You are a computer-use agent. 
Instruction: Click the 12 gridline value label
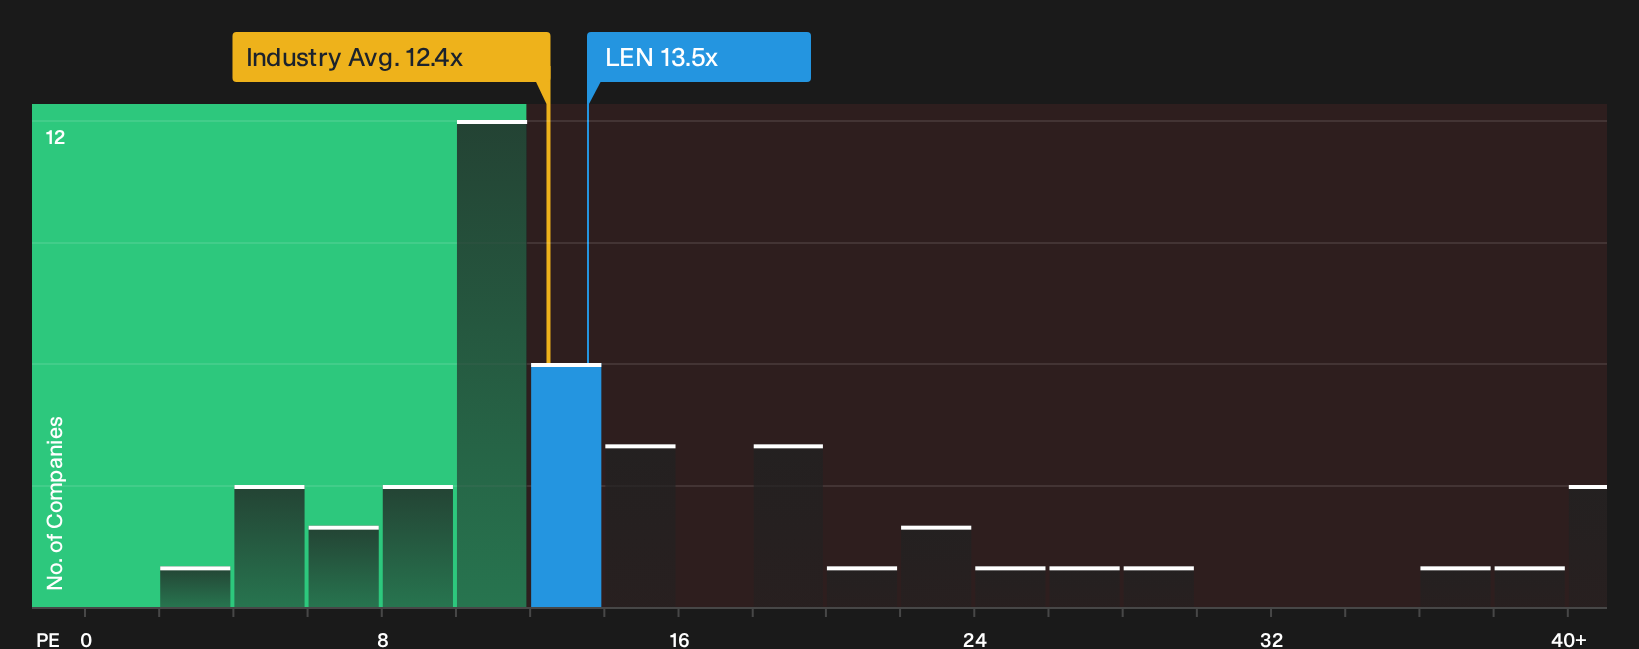55,137
